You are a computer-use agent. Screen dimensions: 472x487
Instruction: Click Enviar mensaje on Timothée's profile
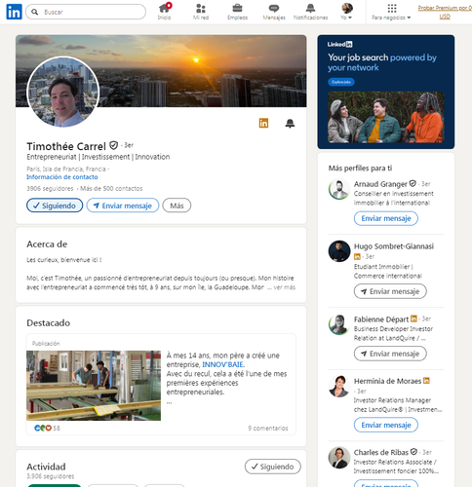pos(123,206)
